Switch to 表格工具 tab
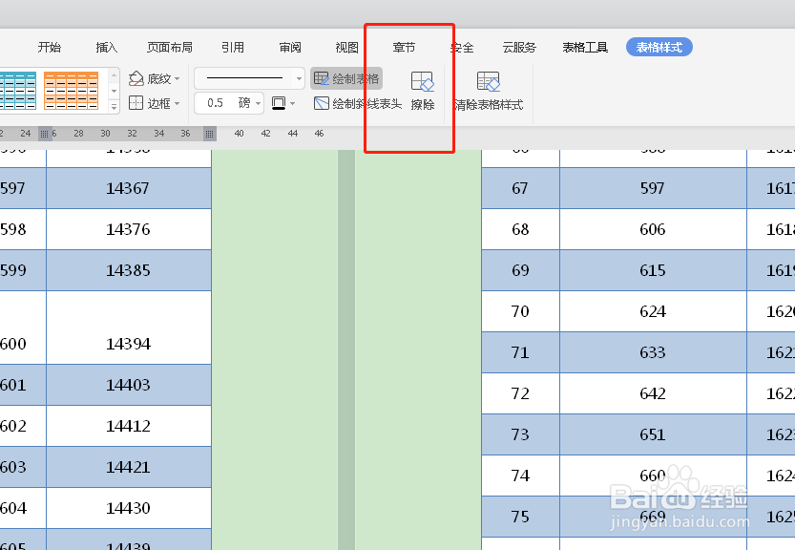795x550 pixels. coord(585,48)
